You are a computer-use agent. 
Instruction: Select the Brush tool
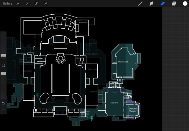coord(140,3)
